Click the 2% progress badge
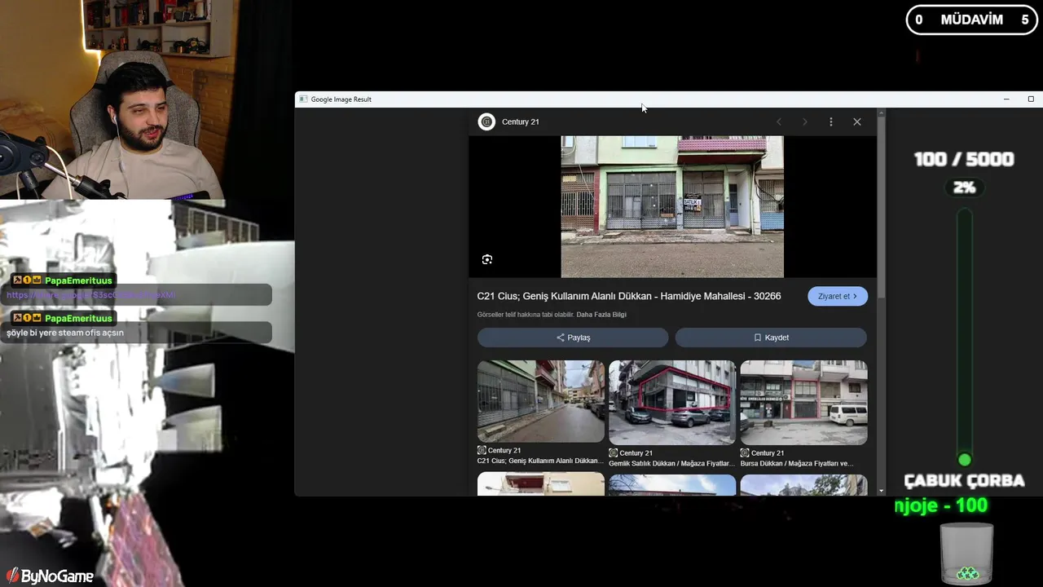Viewport: 1043px width, 587px height. pos(964,188)
